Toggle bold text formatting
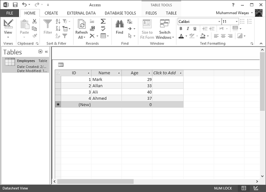The image size is (266, 192). click(x=181, y=29)
